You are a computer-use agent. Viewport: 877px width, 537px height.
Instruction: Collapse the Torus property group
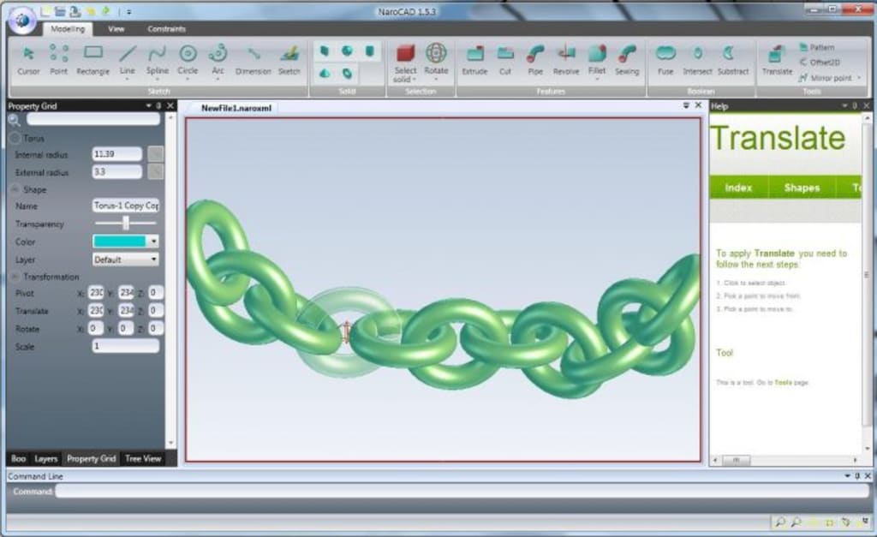15,138
